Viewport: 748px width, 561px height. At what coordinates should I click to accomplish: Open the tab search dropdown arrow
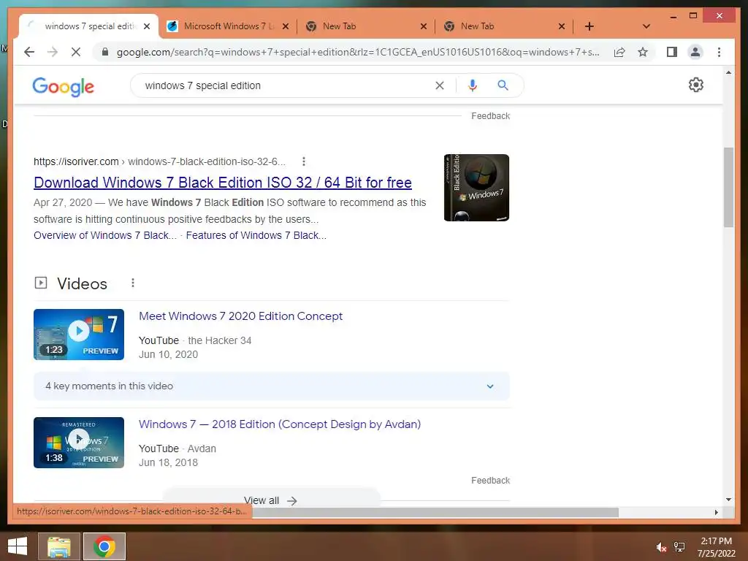tap(646, 26)
